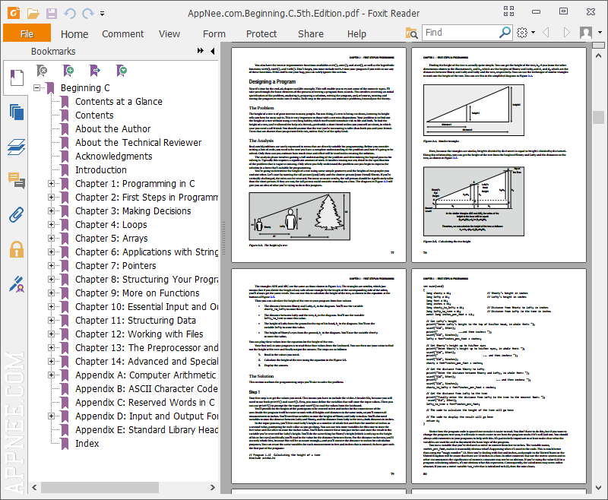Viewport: 608px width, 500px height.
Task: Click the document scroll up arrow
Action: click(598, 55)
